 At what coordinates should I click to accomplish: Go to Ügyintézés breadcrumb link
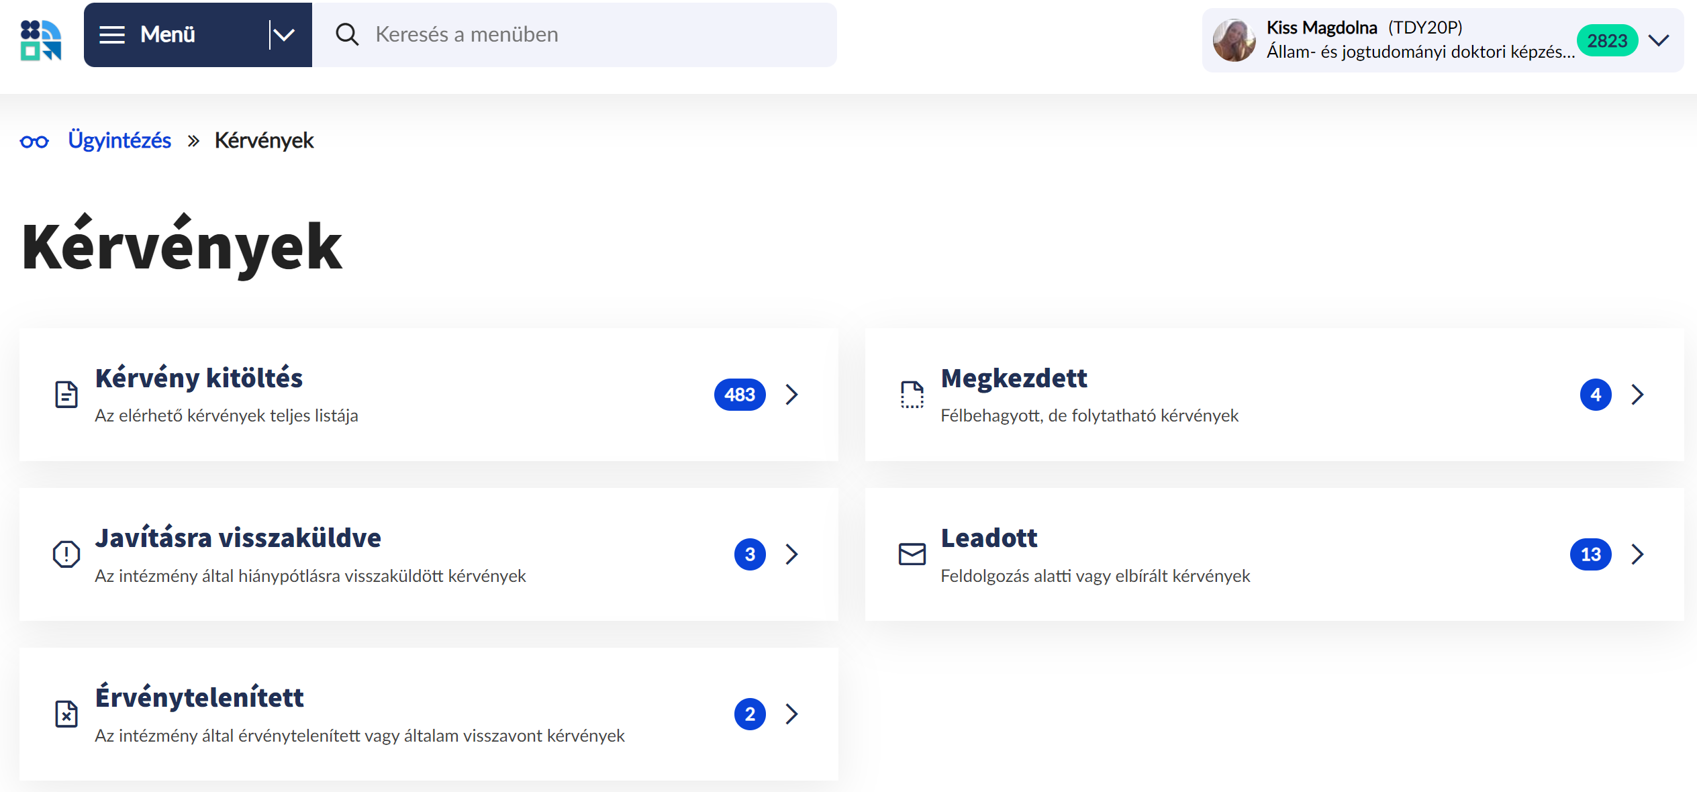click(x=119, y=141)
